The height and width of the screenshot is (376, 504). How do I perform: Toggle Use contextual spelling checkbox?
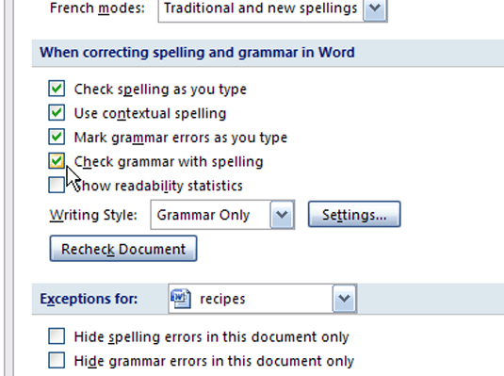[x=57, y=112]
